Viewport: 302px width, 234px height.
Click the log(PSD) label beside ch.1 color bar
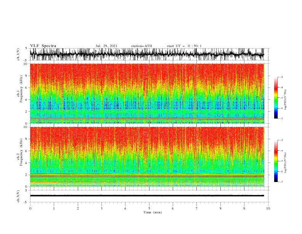[286, 100]
